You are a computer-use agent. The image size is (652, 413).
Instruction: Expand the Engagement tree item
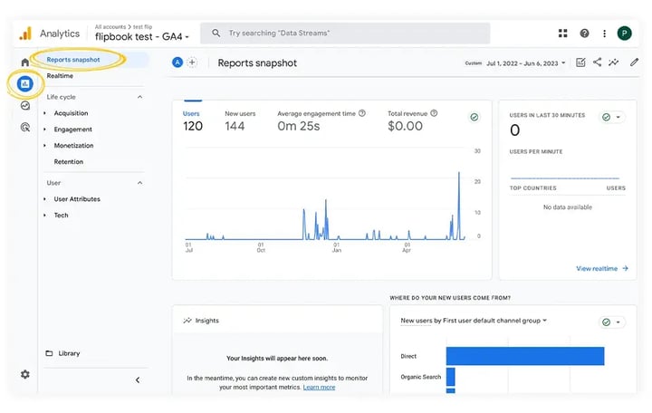point(44,130)
